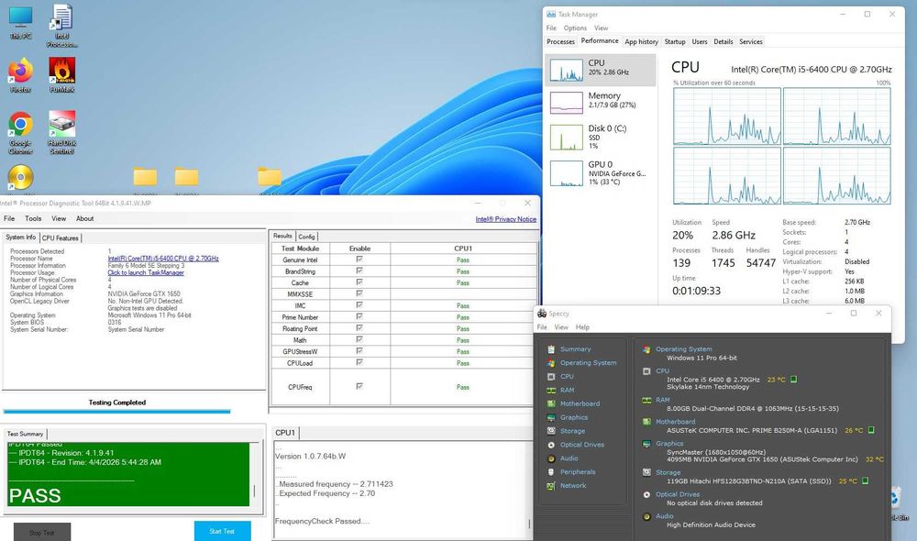Toggle Floating Point test checkbox
917x541 pixels.
(359, 328)
